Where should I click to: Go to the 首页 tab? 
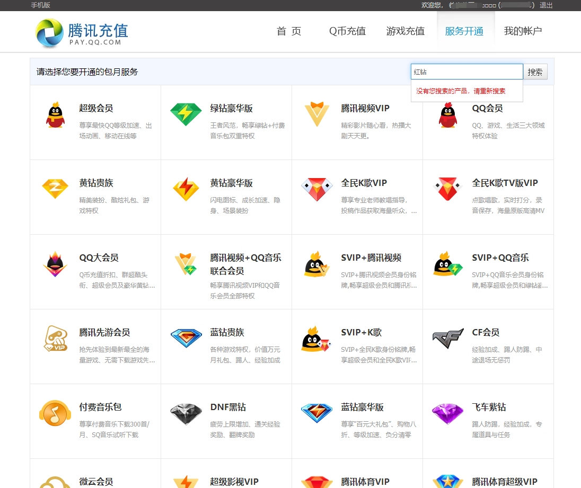point(289,31)
